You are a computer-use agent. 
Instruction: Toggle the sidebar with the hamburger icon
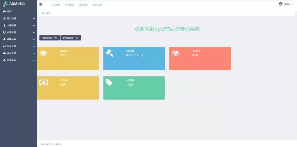41,4
